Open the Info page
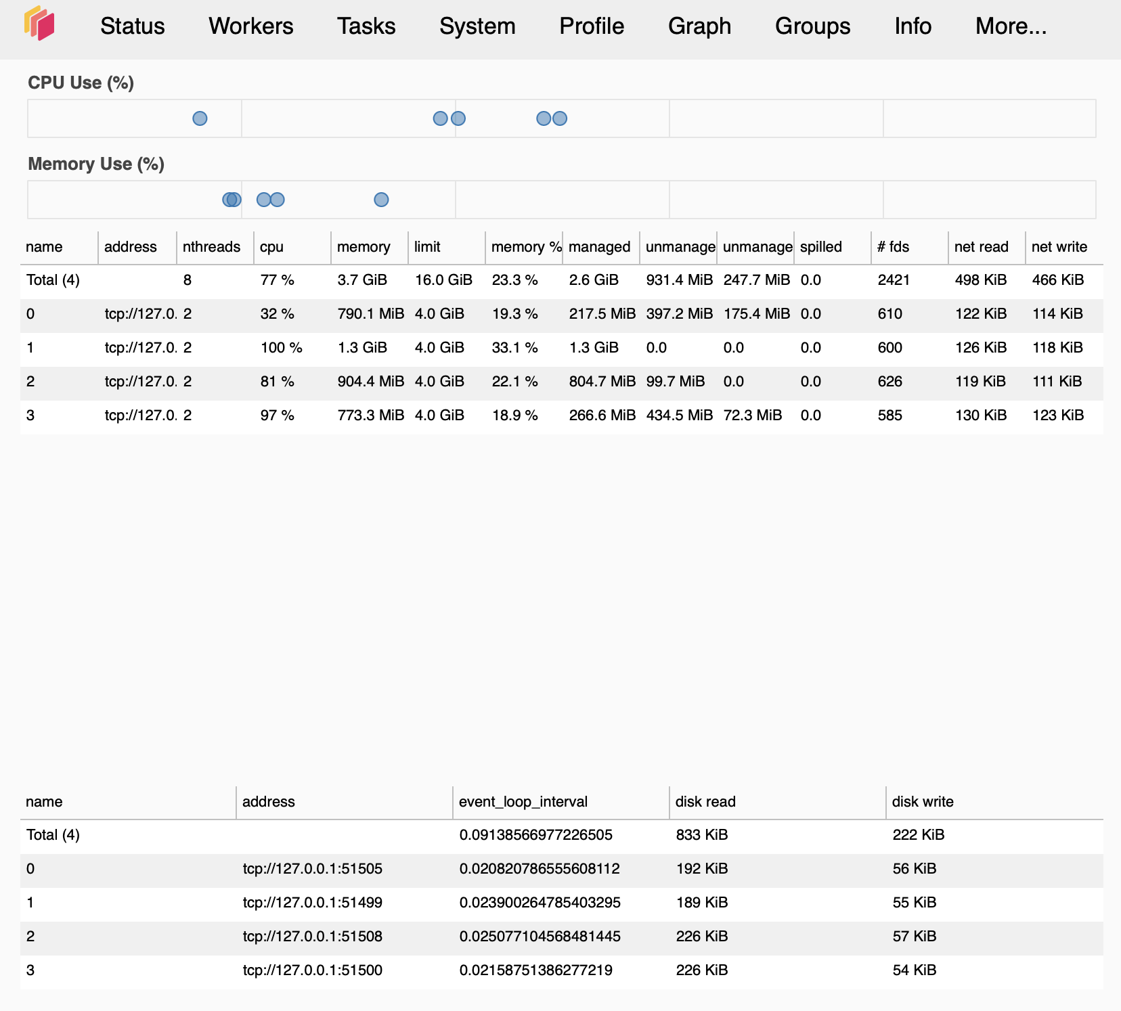 (x=913, y=26)
